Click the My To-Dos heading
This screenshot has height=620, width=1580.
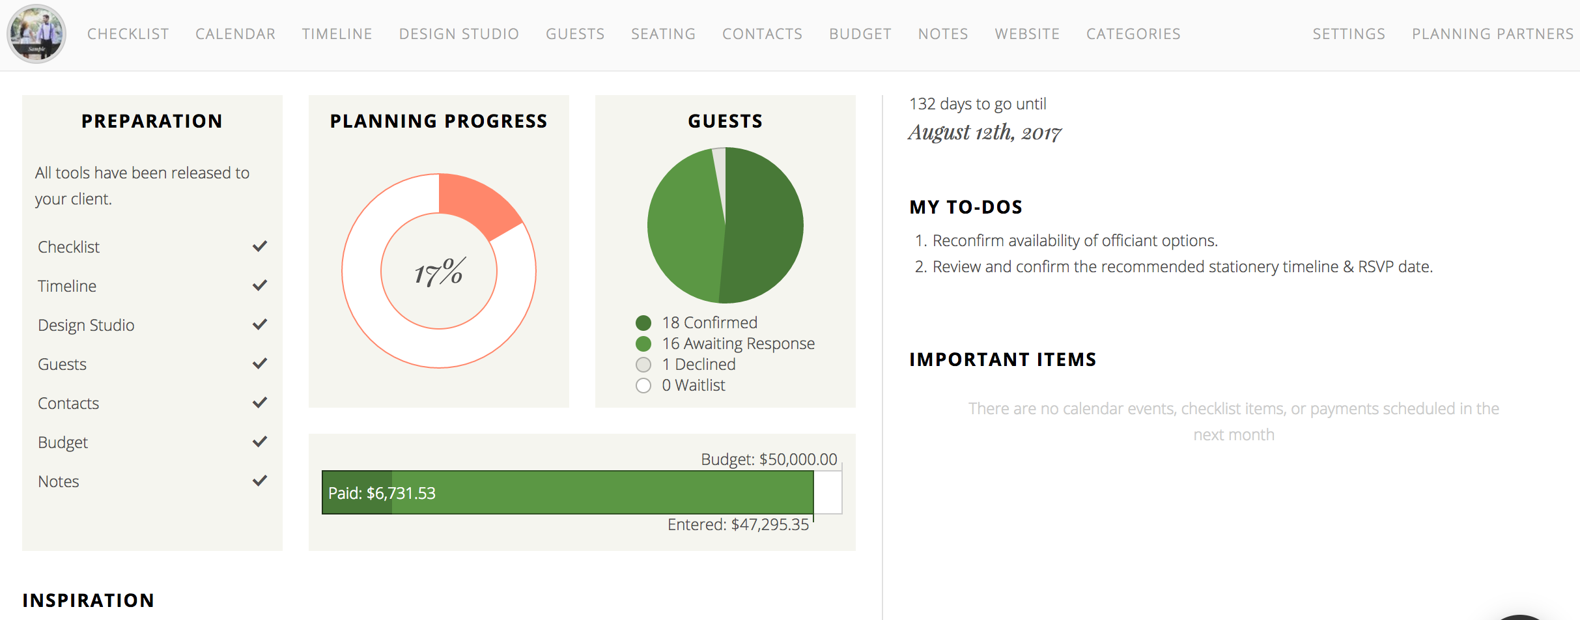tap(966, 207)
